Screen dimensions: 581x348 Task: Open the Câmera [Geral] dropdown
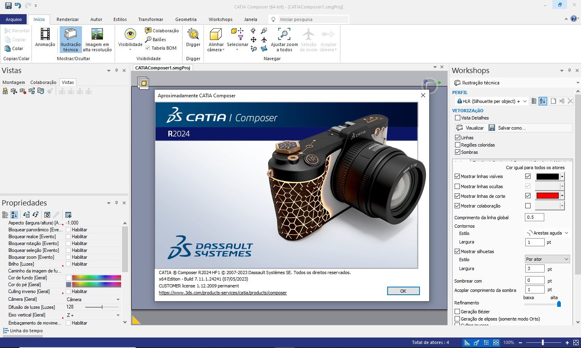click(118, 300)
